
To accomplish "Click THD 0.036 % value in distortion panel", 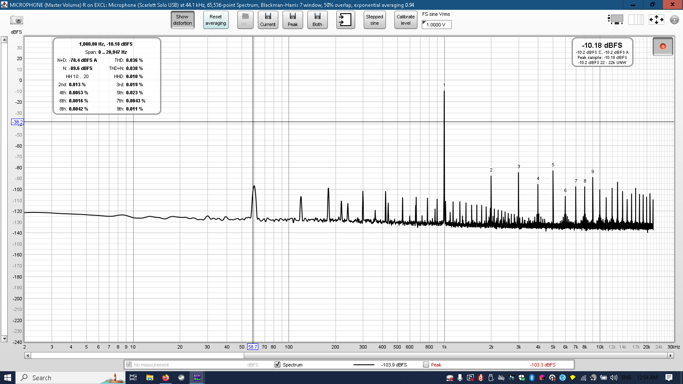I will point(134,60).
